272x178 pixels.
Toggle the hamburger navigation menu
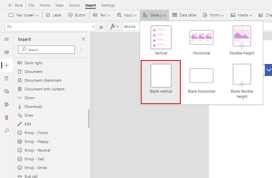[7, 39]
